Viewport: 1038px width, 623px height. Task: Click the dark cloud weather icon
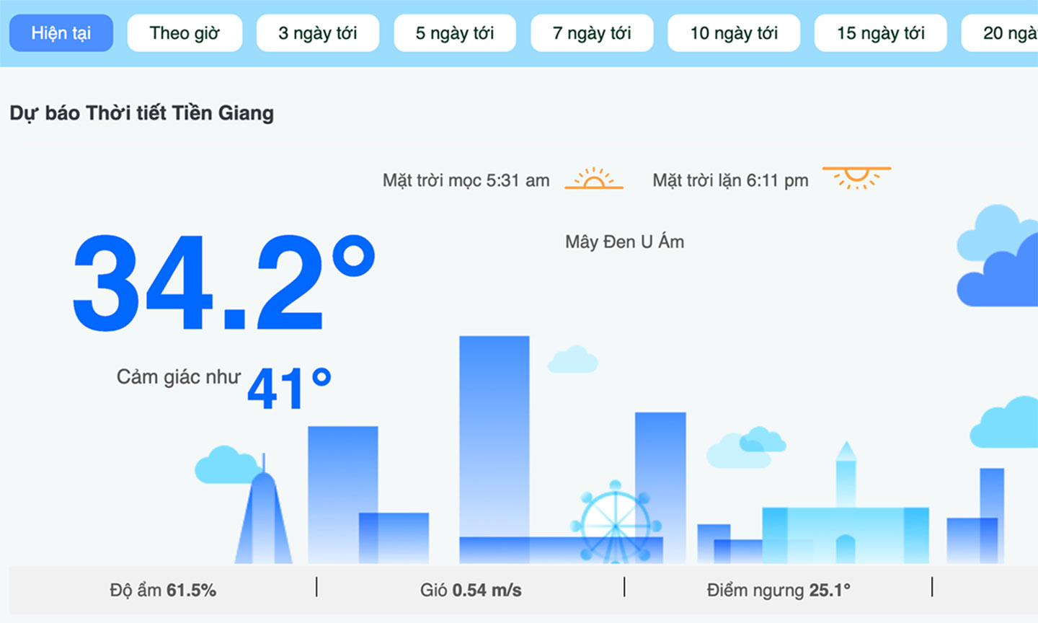tap(998, 256)
